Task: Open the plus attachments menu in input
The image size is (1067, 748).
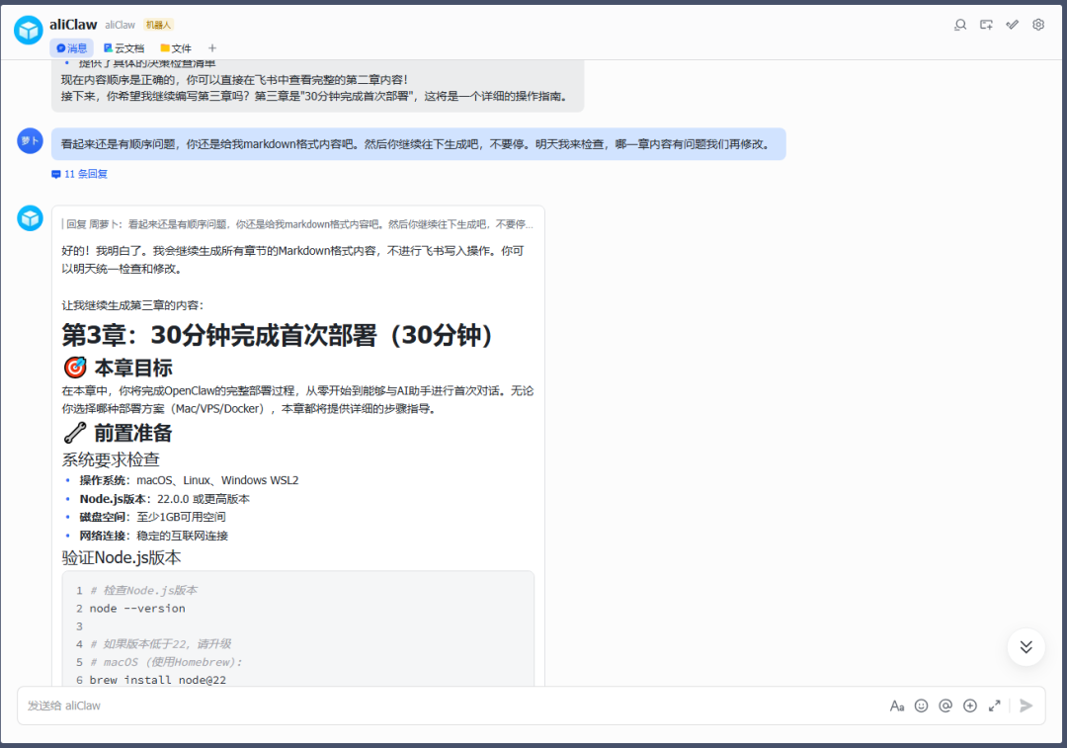Action: point(970,706)
